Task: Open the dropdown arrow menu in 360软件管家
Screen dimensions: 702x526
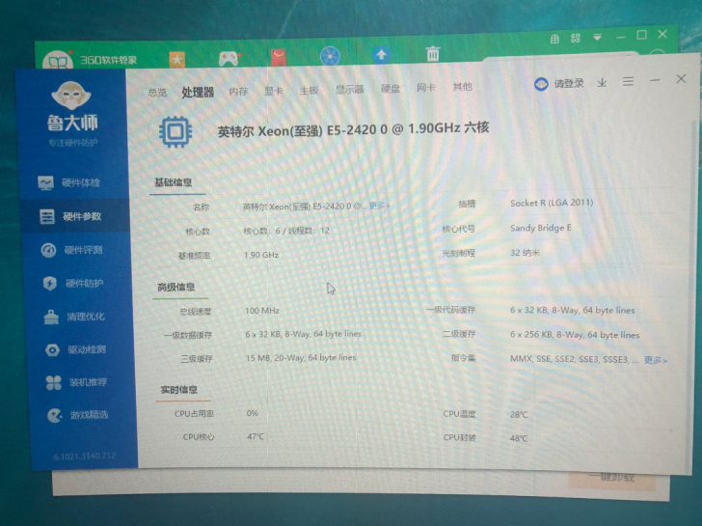Action: [597, 38]
